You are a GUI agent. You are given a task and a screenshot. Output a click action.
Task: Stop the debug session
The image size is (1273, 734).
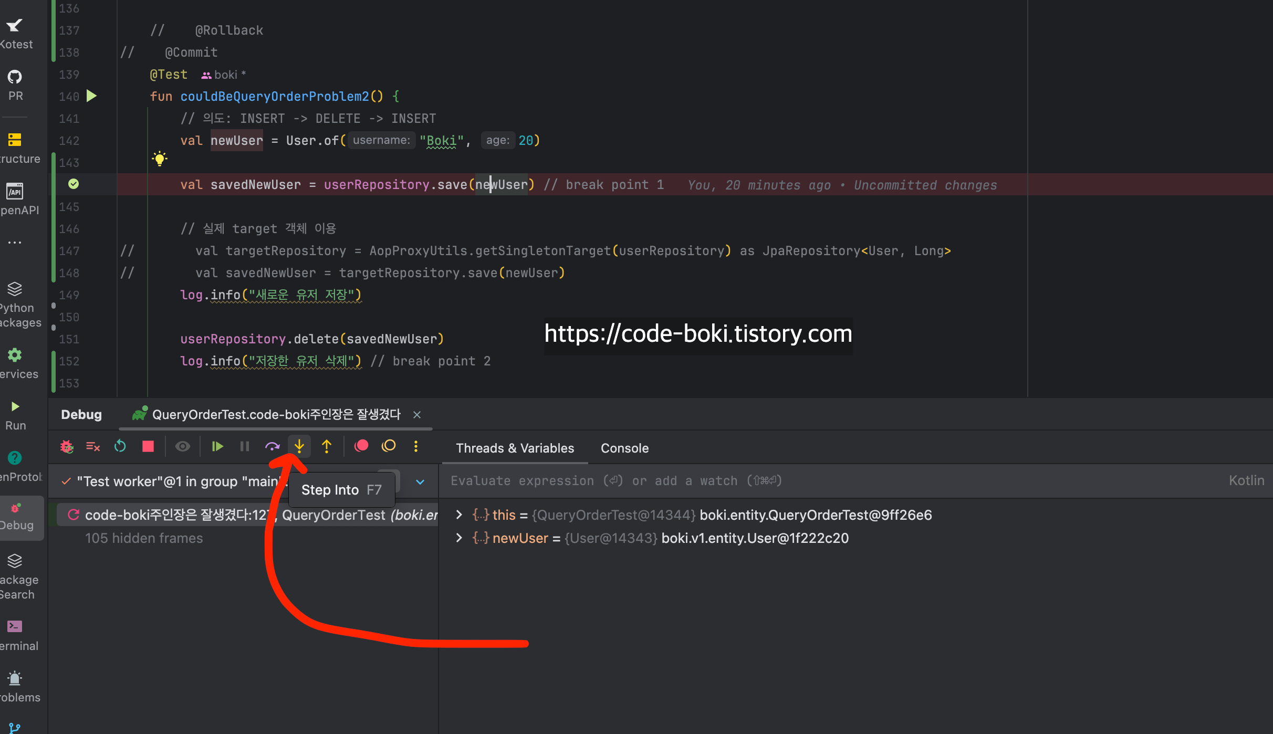148,446
